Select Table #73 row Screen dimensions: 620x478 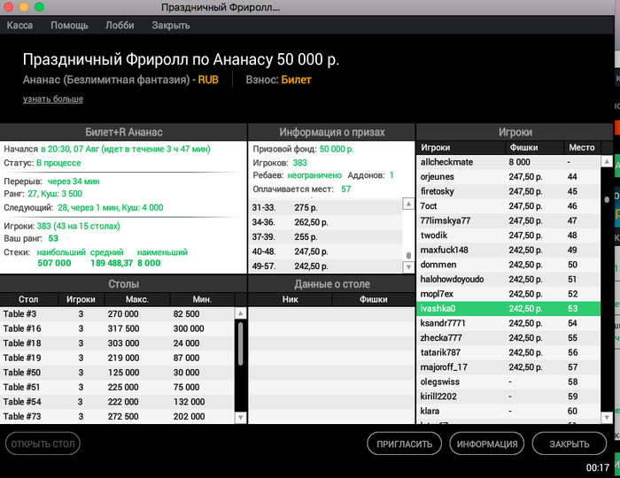coord(118,416)
